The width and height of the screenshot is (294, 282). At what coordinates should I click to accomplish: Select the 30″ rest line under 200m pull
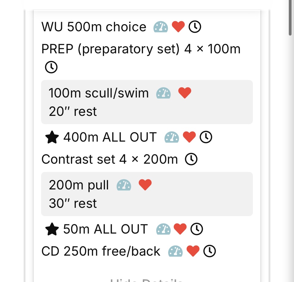pos(73,204)
